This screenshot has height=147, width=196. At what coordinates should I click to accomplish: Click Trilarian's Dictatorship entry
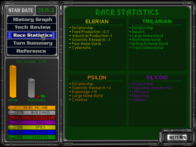click(142, 28)
